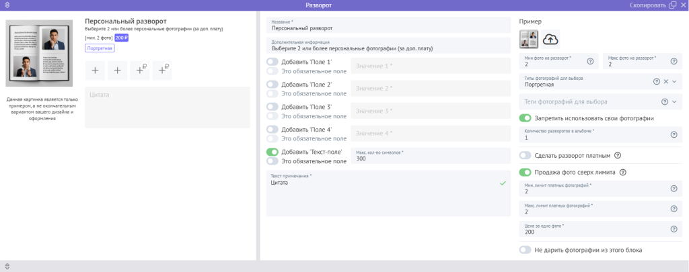Click the last paid photo slot with ruble sign
This screenshot has width=689, height=272.
click(x=162, y=70)
